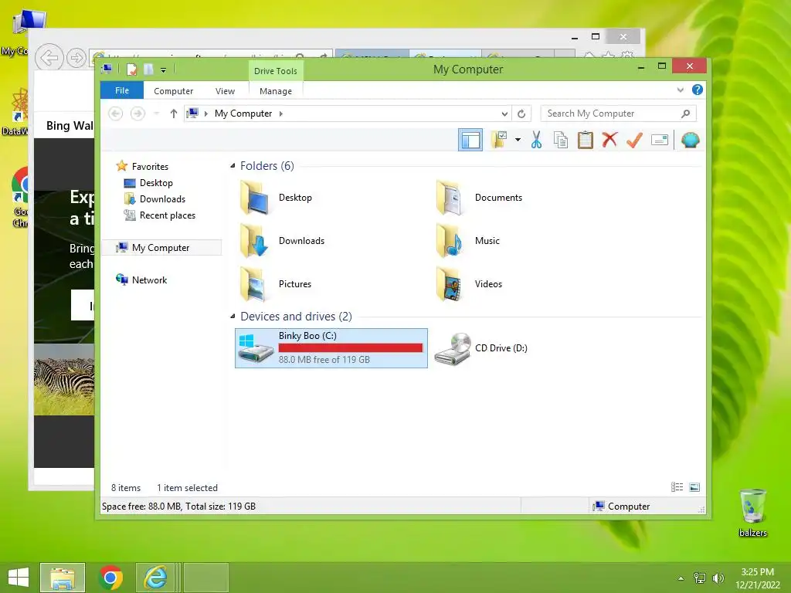Switch to Details view in status bar
The height and width of the screenshot is (593, 791).
tap(677, 487)
